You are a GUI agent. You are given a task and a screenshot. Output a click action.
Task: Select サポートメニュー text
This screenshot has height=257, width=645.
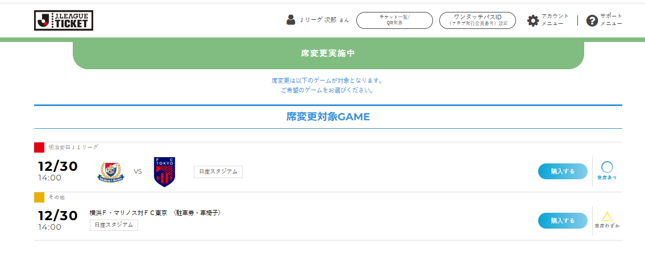click(611, 20)
